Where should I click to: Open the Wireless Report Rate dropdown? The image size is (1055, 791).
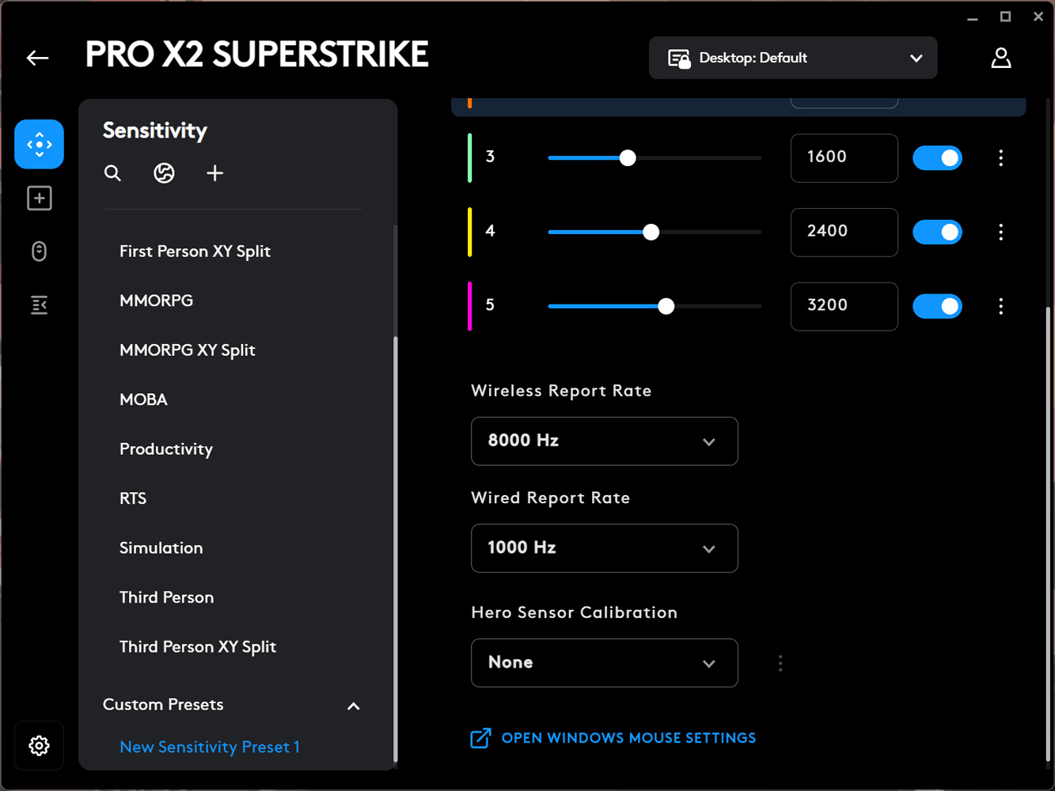pos(604,441)
